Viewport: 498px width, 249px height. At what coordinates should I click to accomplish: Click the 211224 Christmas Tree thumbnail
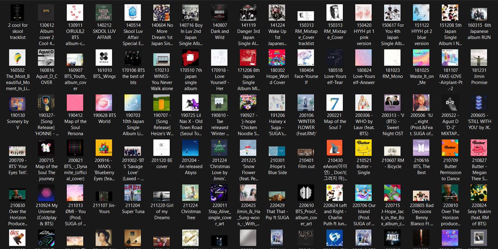pos(190,193)
